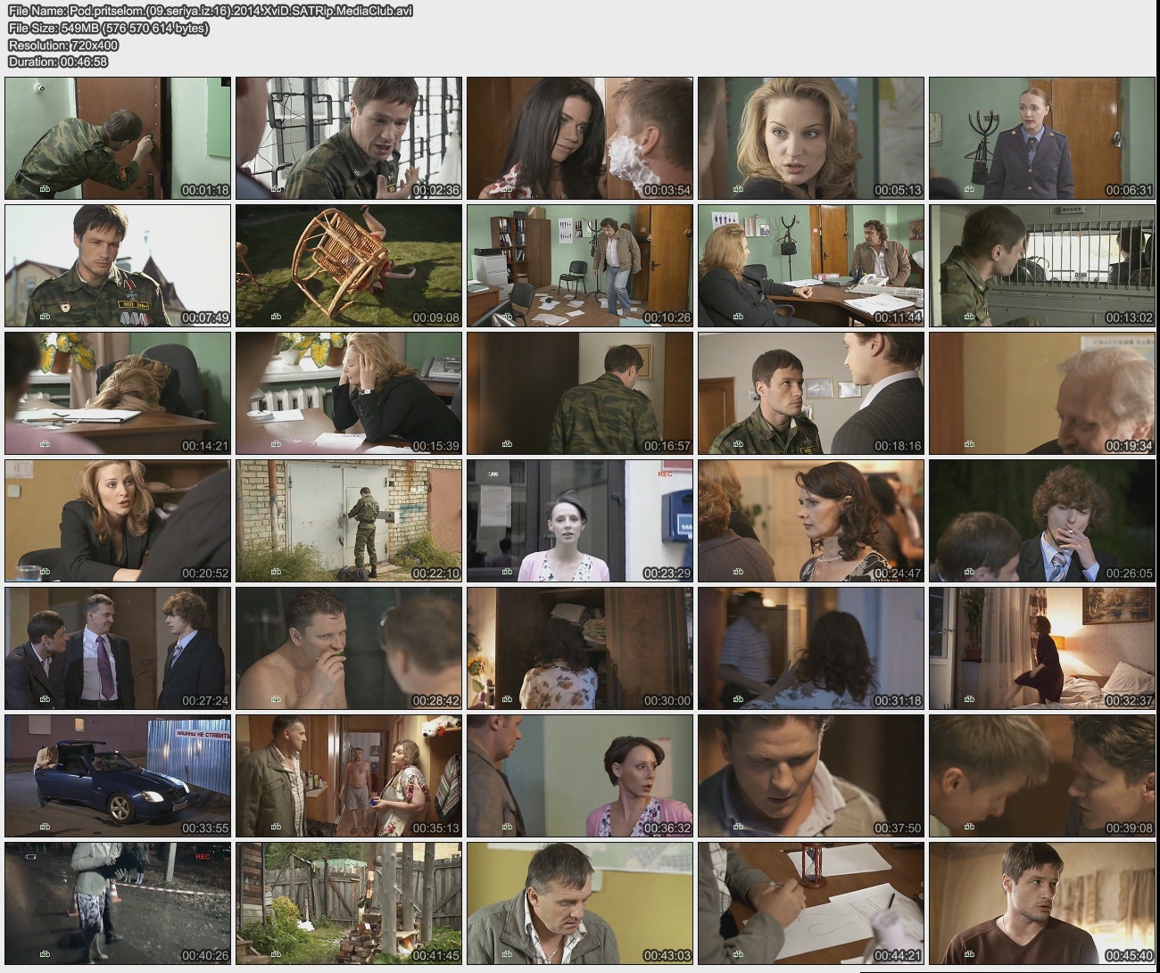
Task: Select the final thumbnail at 00:45:40
Action: pyautogui.click(x=1041, y=903)
